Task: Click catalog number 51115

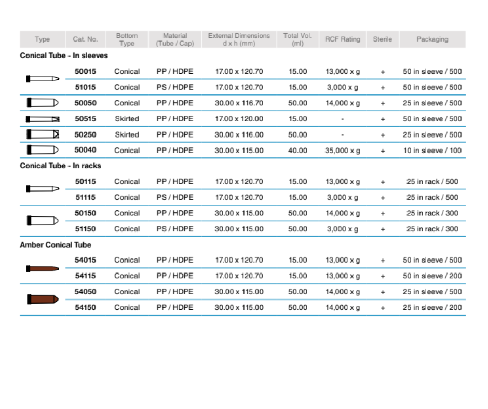Action: click(x=85, y=197)
